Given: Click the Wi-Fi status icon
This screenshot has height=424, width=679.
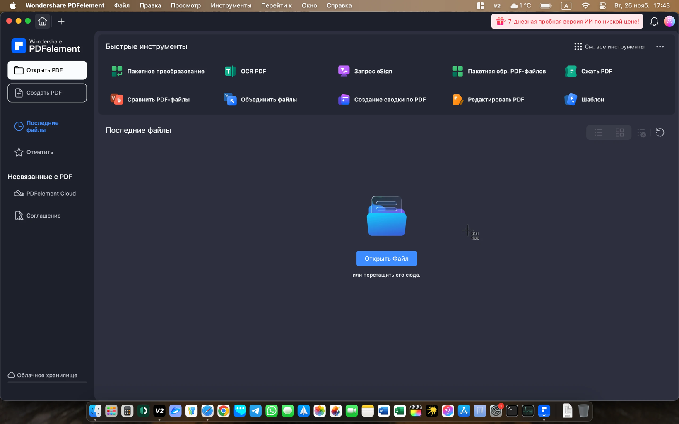Looking at the screenshot, I should [x=585, y=5].
